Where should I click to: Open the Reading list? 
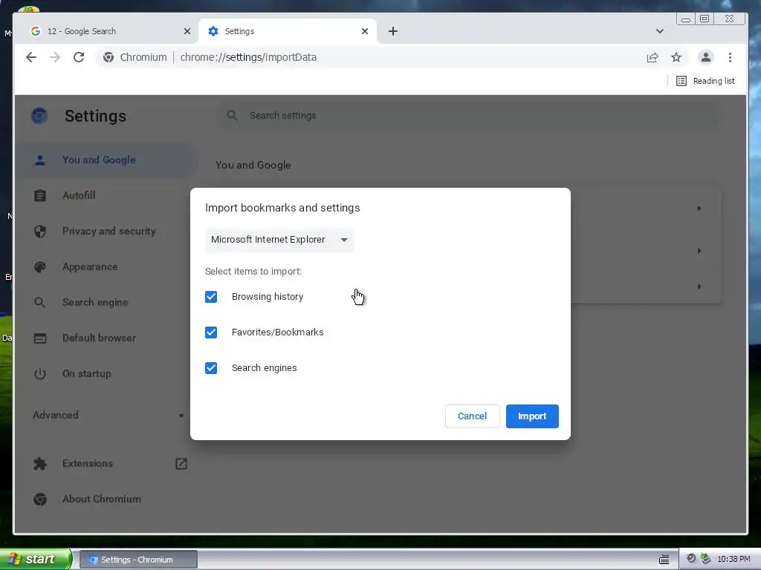(705, 81)
